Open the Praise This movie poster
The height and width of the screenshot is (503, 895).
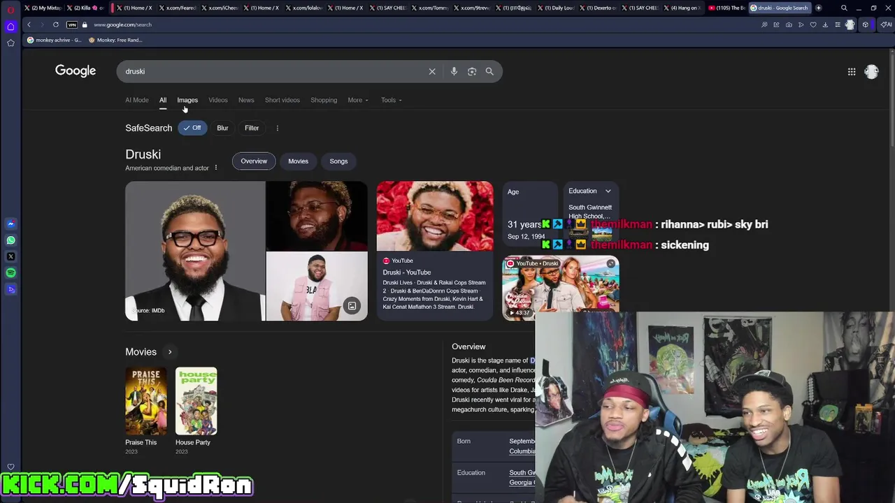tap(146, 401)
